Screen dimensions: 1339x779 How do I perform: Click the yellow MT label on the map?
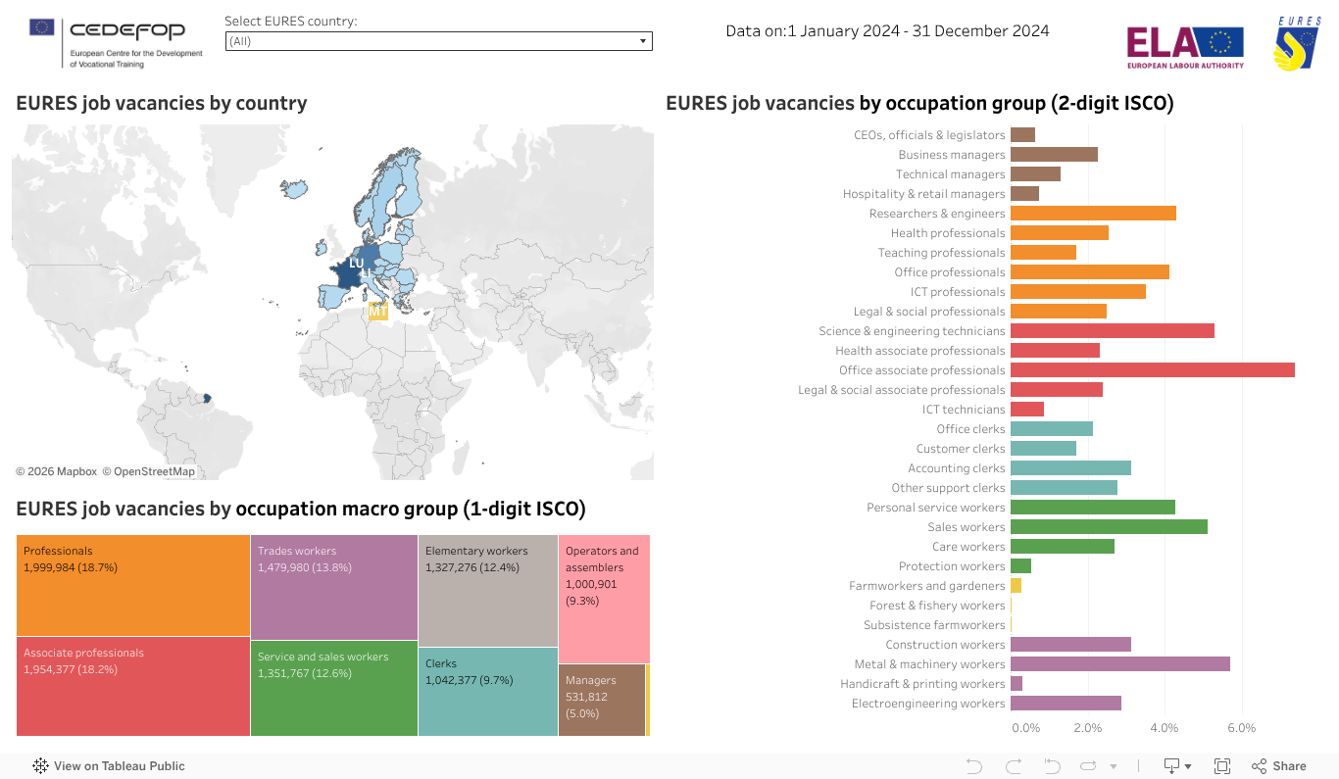[x=377, y=311]
